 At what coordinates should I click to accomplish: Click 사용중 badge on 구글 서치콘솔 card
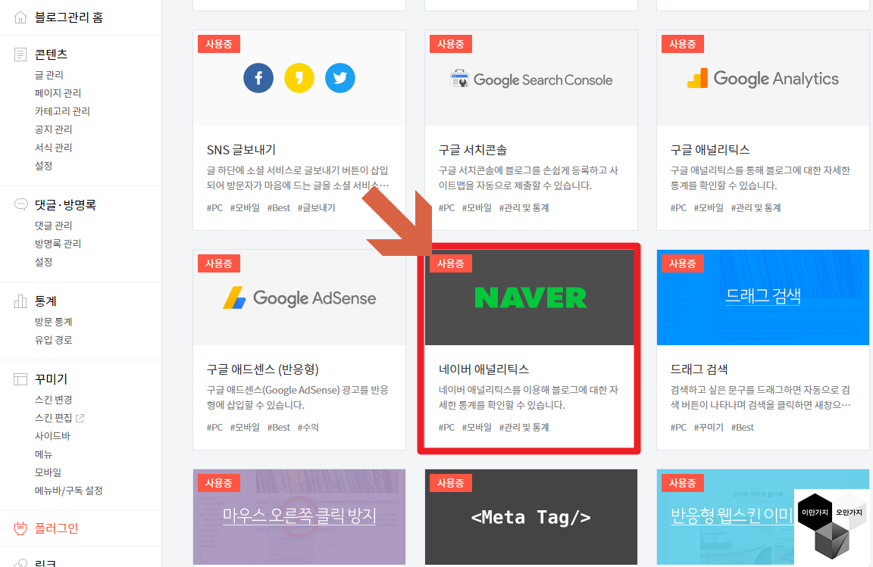click(450, 44)
